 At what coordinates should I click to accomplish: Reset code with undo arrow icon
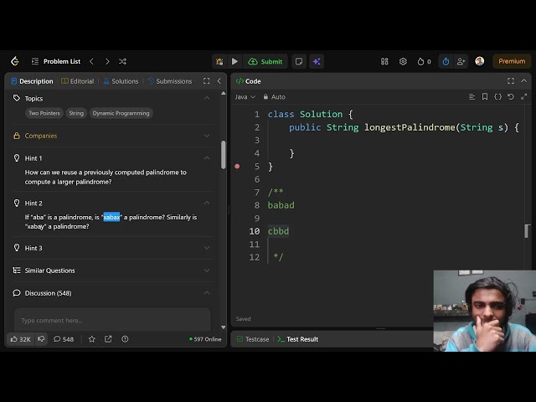tap(511, 97)
